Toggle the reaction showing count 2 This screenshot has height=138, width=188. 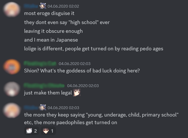(x=32, y=131)
